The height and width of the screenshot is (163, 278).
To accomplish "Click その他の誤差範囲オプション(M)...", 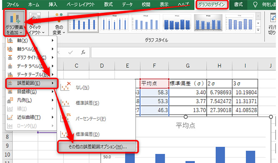I will [x=98, y=147].
